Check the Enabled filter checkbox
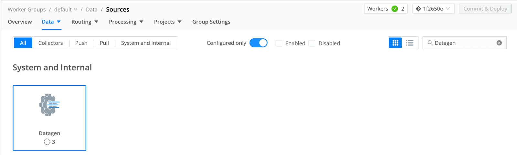This screenshot has width=517, height=155. pos(279,43)
